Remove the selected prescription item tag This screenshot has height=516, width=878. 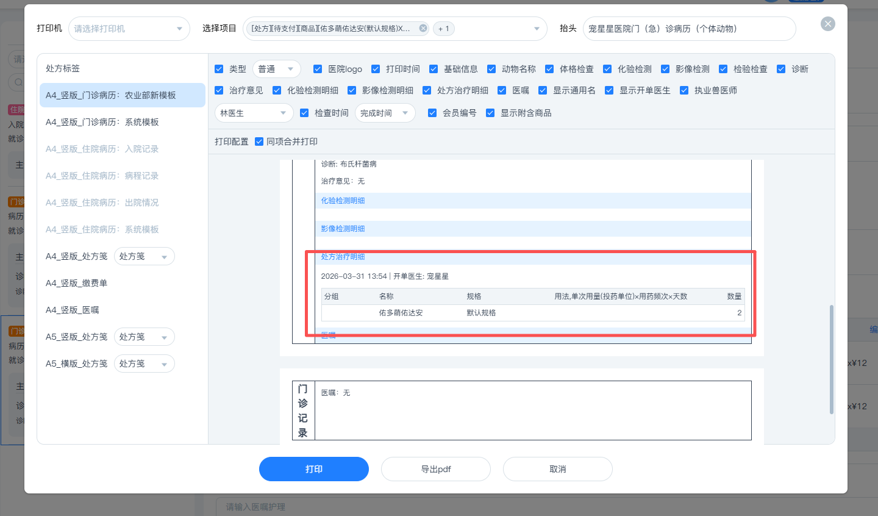423,28
